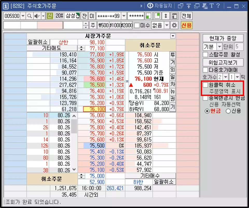Image resolution: width=249 pixels, height=208 pixels.
Task: Select the 신용 radio button
Action: [228, 111]
